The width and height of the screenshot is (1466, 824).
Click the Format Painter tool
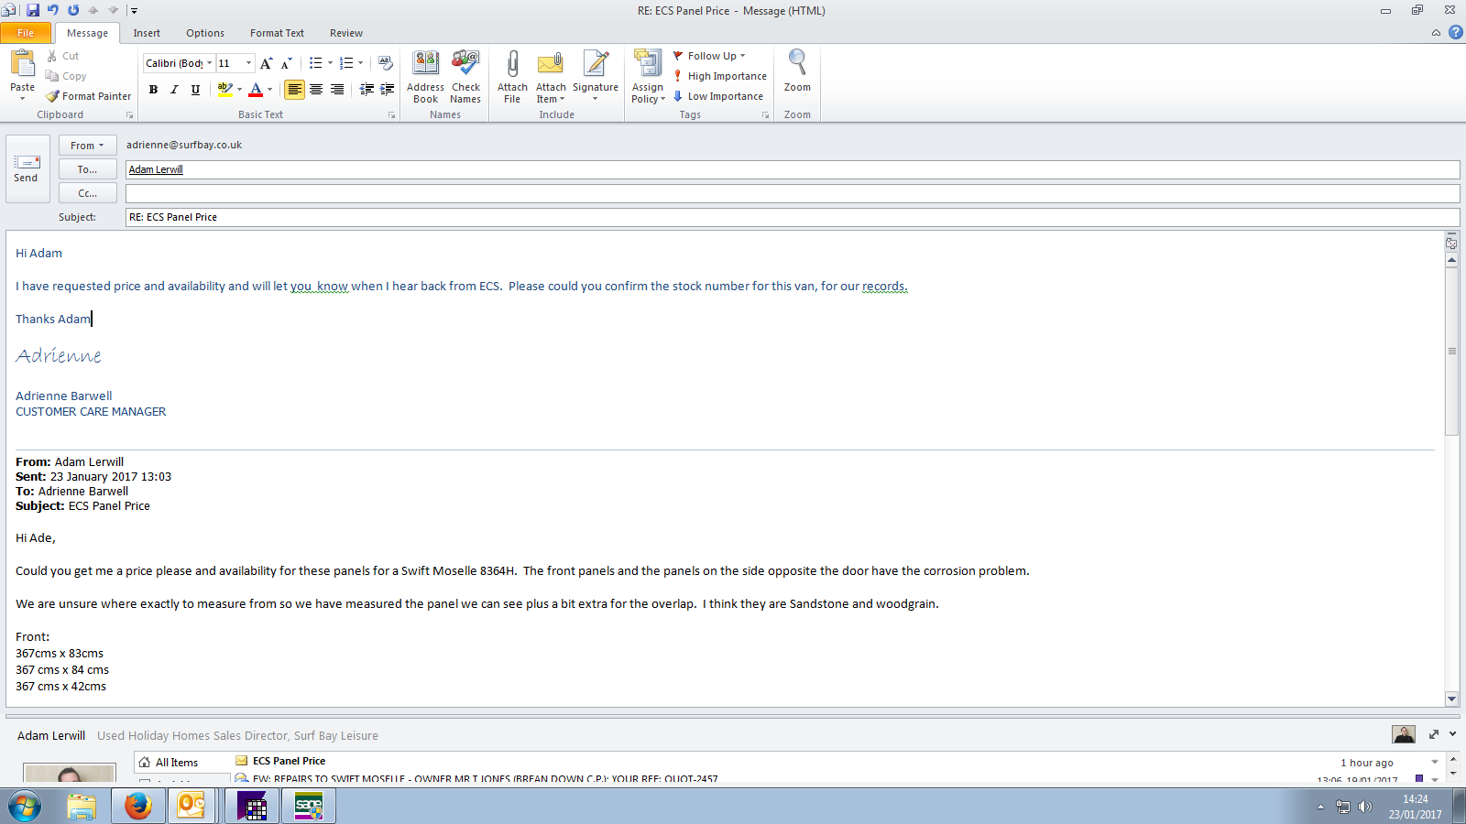pyautogui.click(x=89, y=96)
